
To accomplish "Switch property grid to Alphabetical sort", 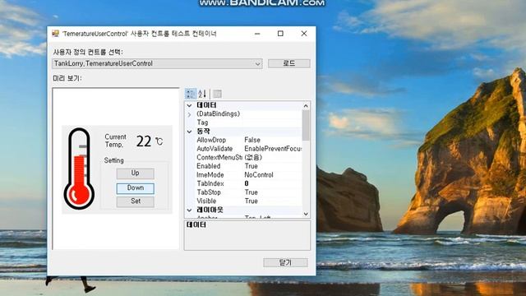I will 202,94.
